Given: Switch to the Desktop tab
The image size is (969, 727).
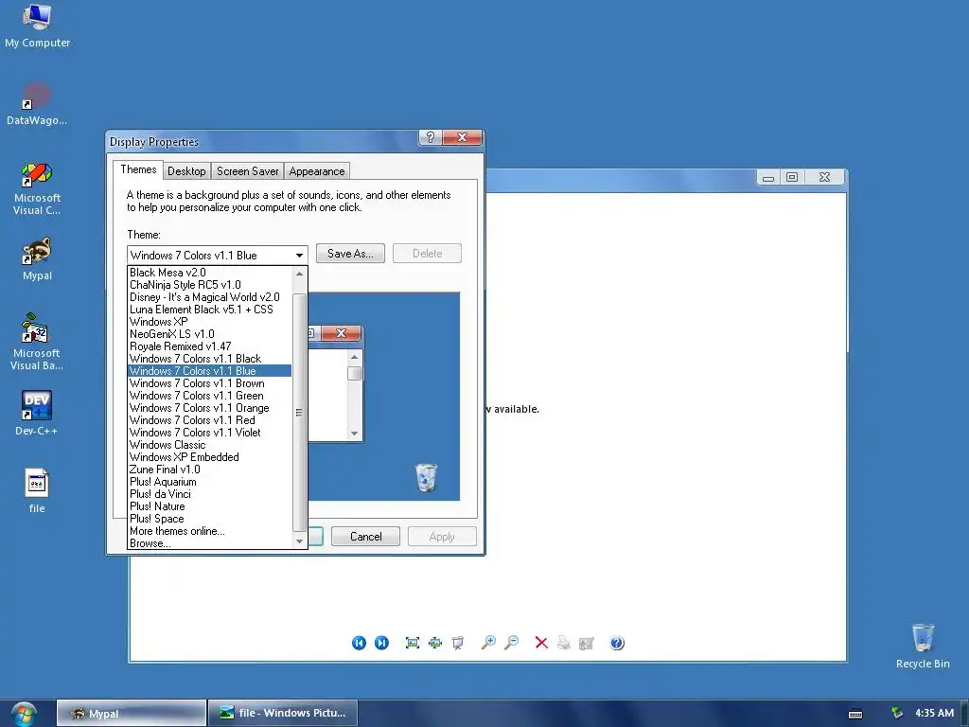Looking at the screenshot, I should 186,171.
